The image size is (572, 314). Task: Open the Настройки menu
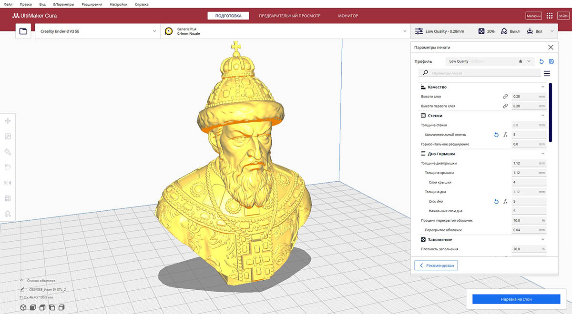click(x=118, y=4)
